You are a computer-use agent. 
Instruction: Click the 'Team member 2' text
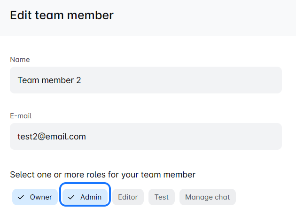pos(49,80)
